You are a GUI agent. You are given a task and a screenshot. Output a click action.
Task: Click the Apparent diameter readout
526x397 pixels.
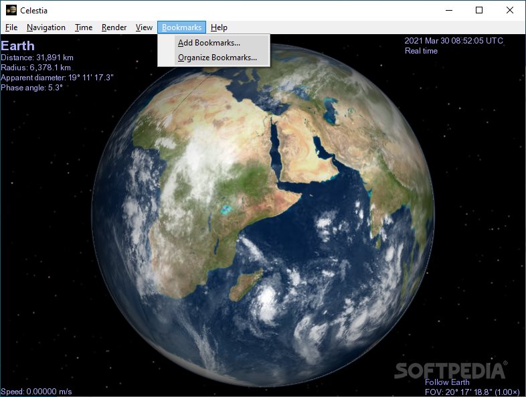pos(57,78)
